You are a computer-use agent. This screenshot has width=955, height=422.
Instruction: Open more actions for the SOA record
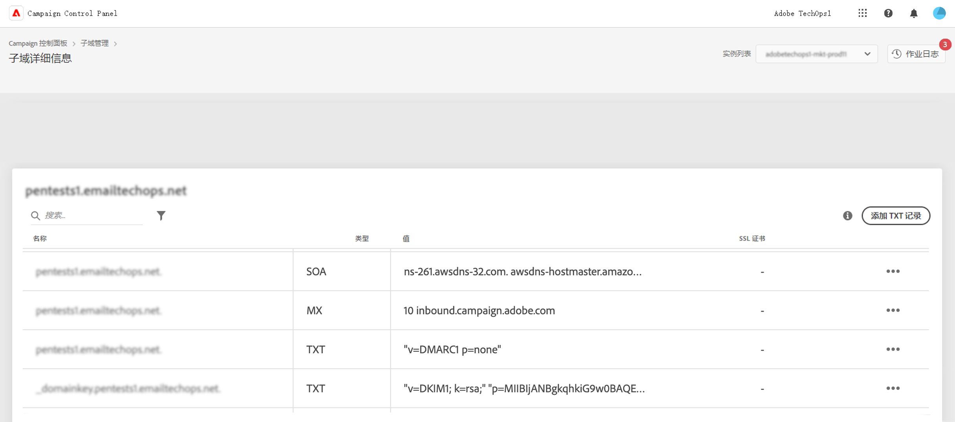[x=893, y=272]
